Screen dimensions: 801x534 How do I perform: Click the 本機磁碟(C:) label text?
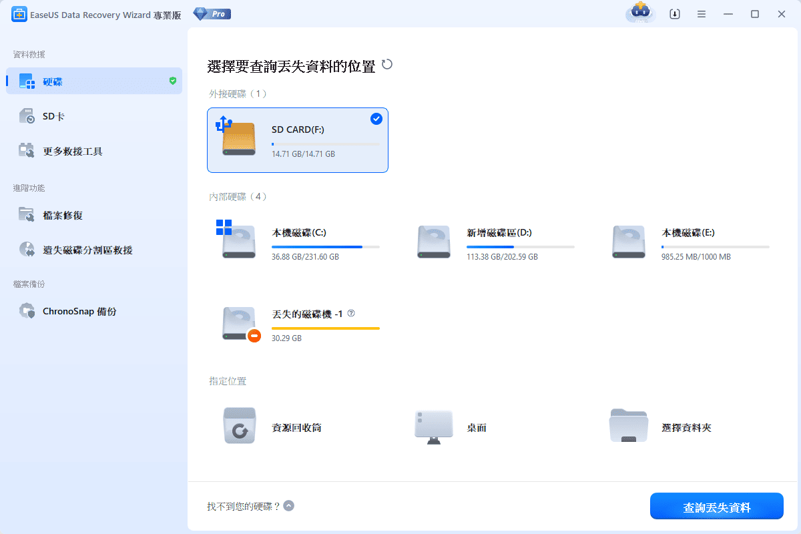coord(299,233)
